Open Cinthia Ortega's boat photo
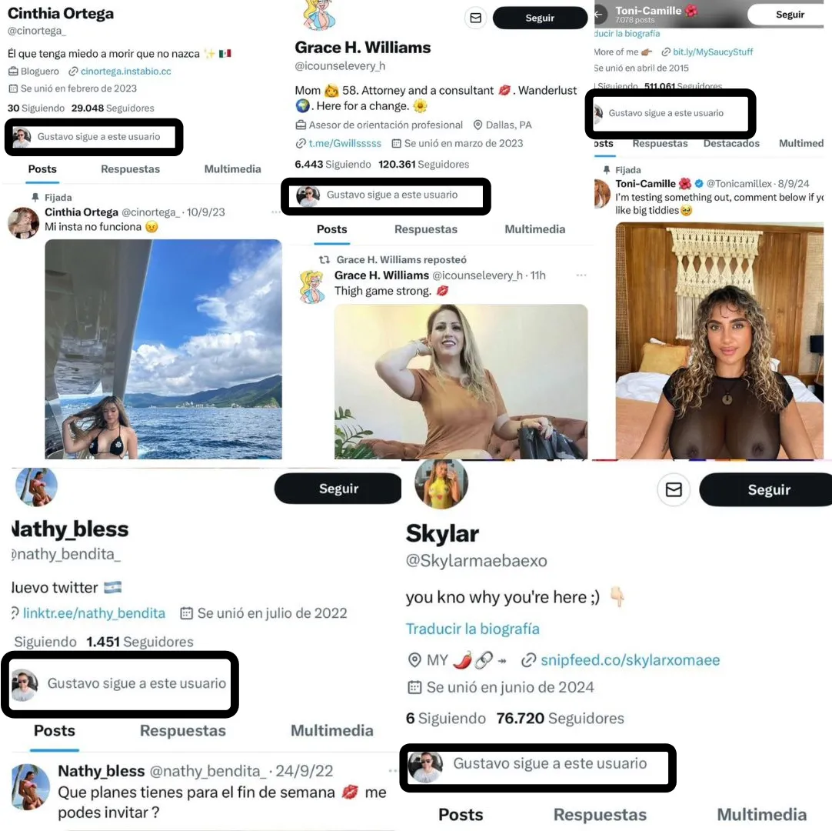832x831 pixels. click(164, 349)
